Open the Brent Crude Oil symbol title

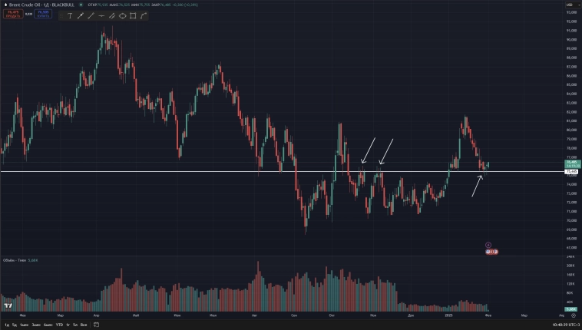coord(41,5)
